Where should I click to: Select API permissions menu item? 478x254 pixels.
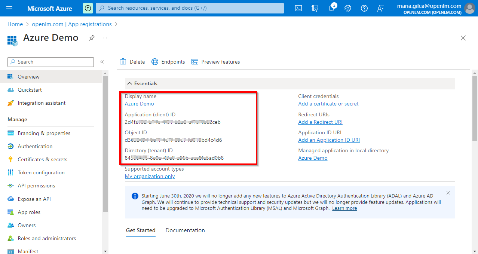36,186
